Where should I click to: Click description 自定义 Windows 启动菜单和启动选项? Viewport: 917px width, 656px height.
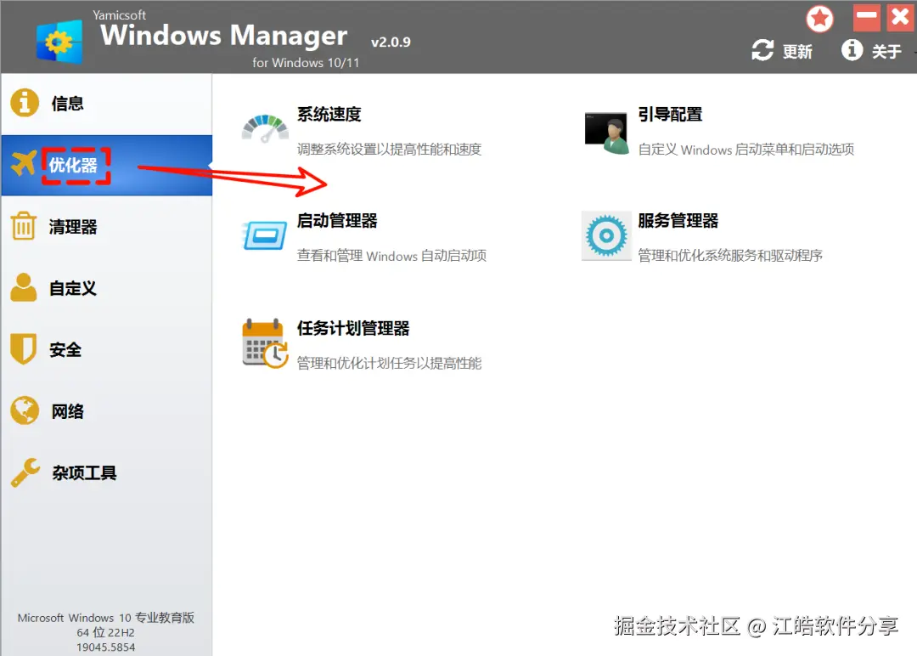point(745,150)
